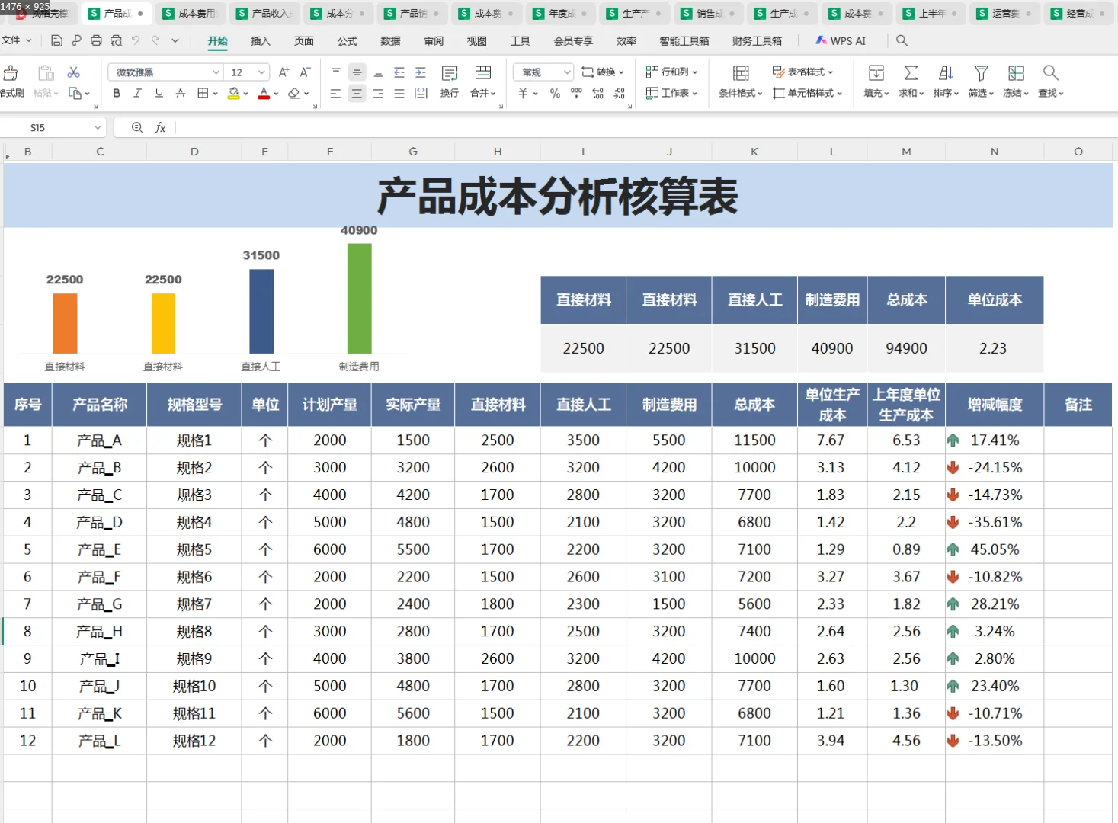Click the 转换 convert button
This screenshot has height=823, width=1118.
tap(602, 72)
